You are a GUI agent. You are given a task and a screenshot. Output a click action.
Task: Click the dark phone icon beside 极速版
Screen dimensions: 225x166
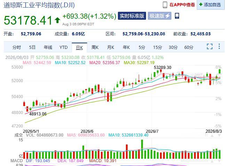tap(177, 16)
